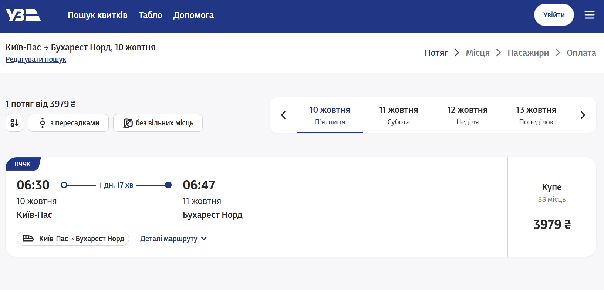Click the 099K train number badge
Image resolution: width=604 pixels, height=290 pixels.
click(23, 164)
